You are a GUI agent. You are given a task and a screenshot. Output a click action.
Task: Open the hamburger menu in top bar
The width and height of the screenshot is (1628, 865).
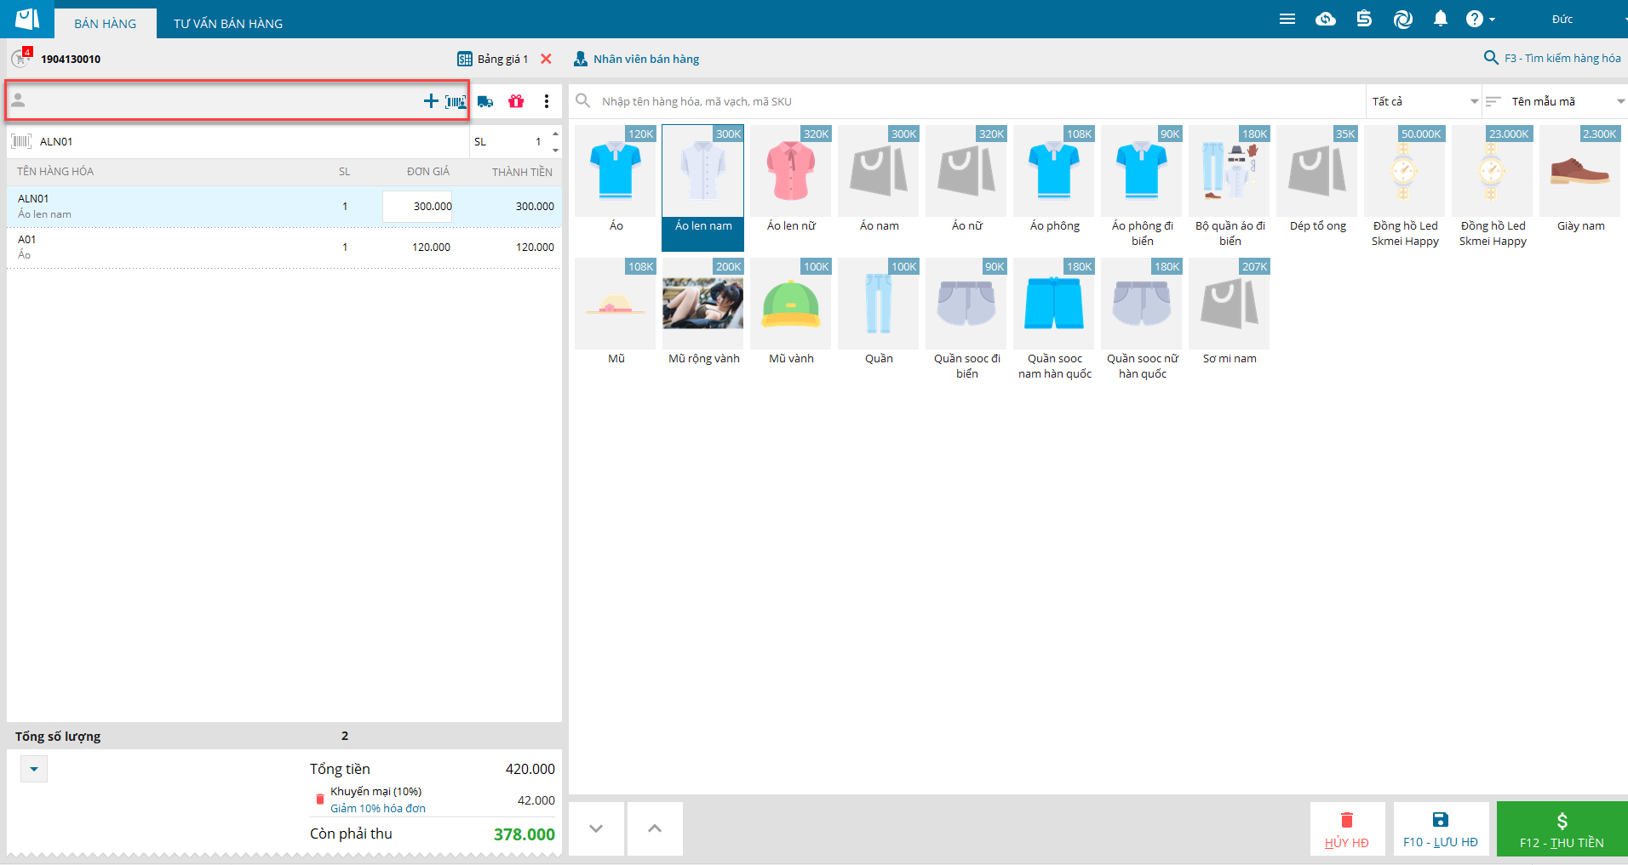click(1287, 19)
